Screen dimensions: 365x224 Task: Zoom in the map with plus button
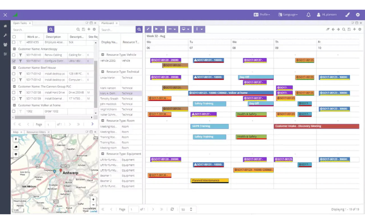[x=93, y=199]
